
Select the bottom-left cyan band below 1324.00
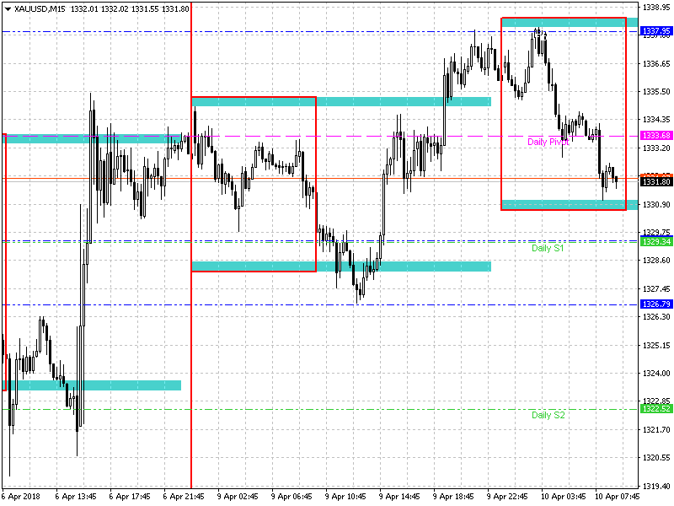(x=93, y=385)
